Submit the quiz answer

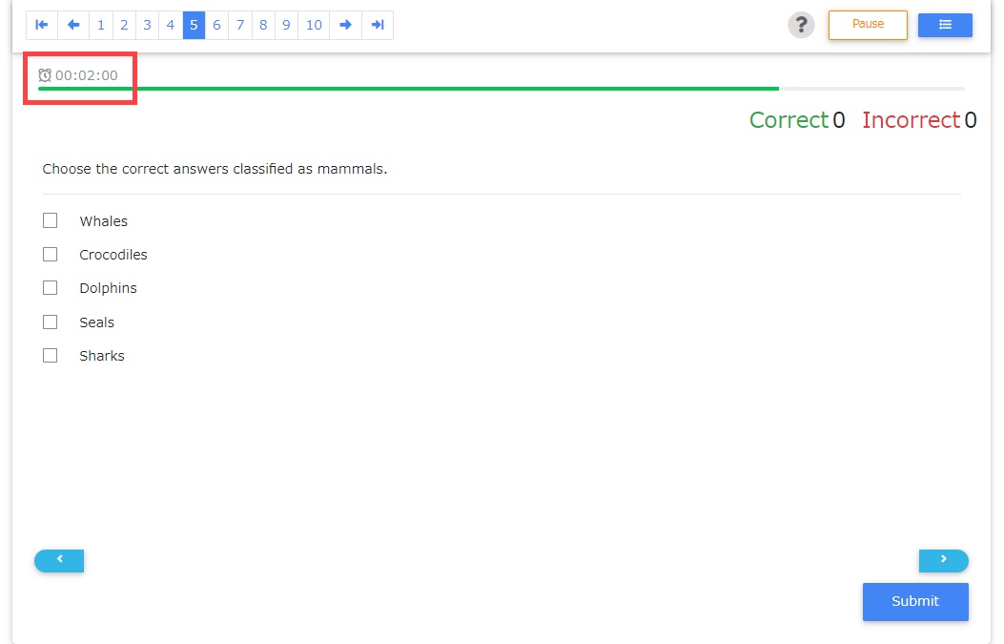point(914,601)
